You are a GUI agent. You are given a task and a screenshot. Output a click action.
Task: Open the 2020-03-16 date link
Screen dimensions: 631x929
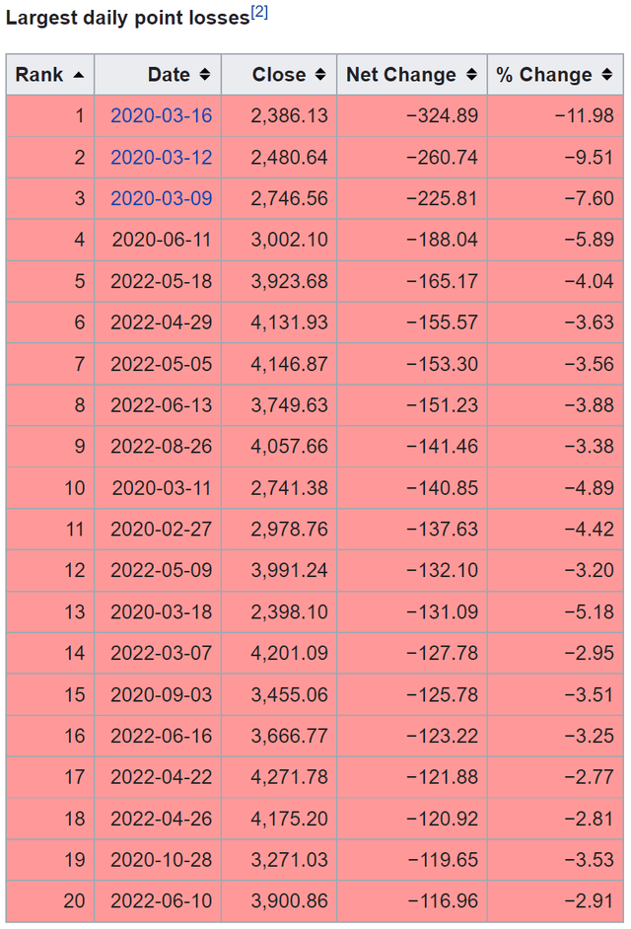coord(161,115)
